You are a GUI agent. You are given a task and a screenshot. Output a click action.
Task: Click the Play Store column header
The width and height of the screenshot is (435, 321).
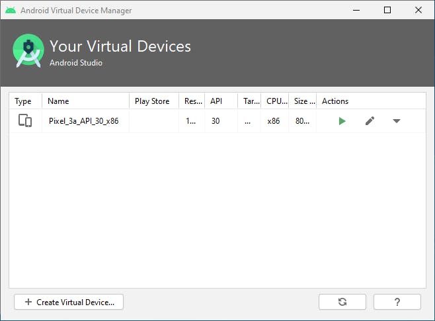click(153, 101)
